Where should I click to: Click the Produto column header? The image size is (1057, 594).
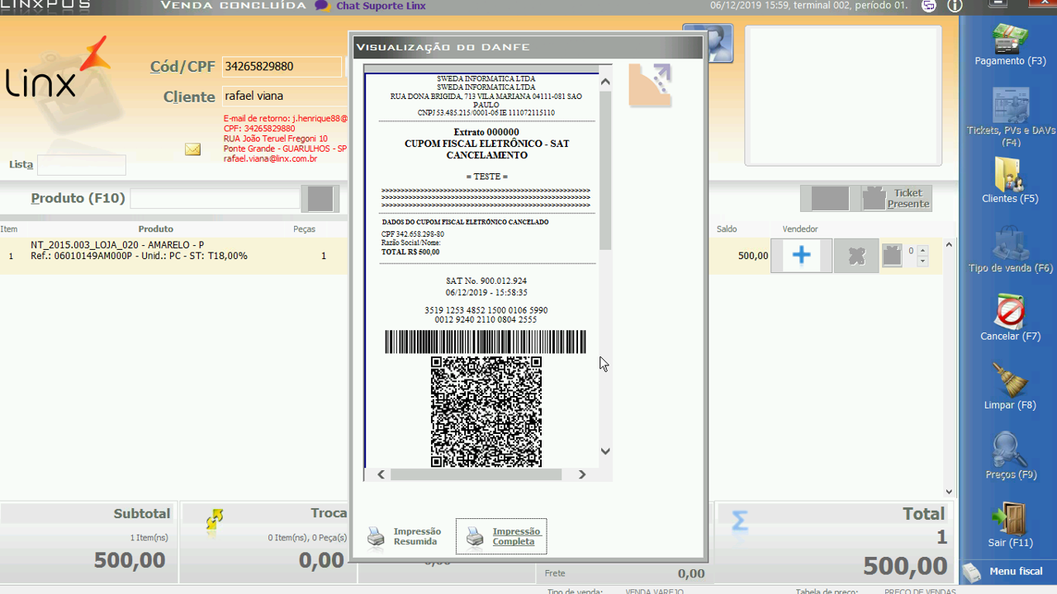[155, 229]
